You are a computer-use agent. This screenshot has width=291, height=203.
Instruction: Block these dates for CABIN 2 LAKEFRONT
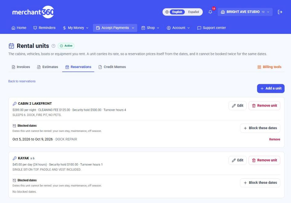pos(260,128)
